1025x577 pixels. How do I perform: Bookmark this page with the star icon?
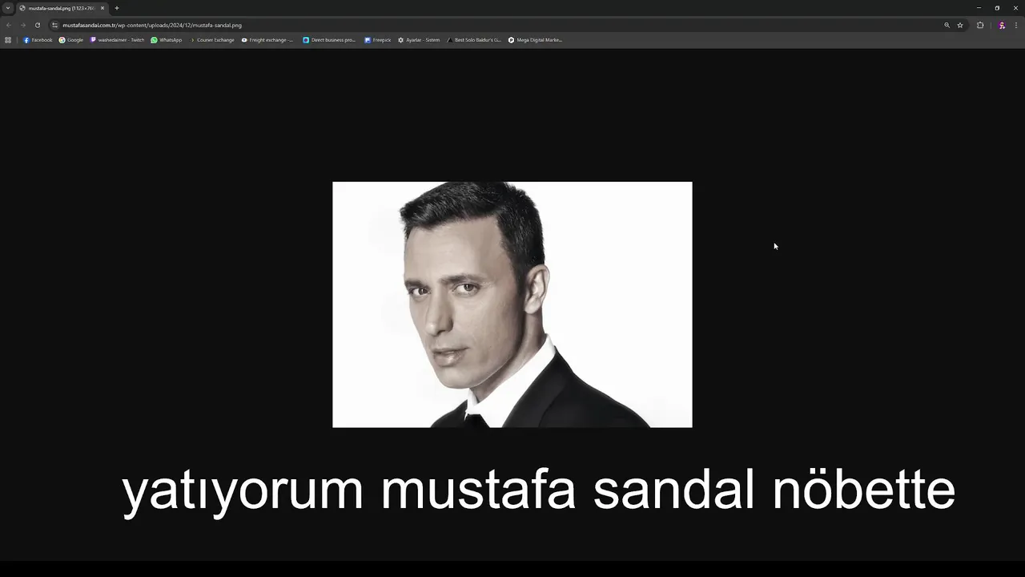960,25
